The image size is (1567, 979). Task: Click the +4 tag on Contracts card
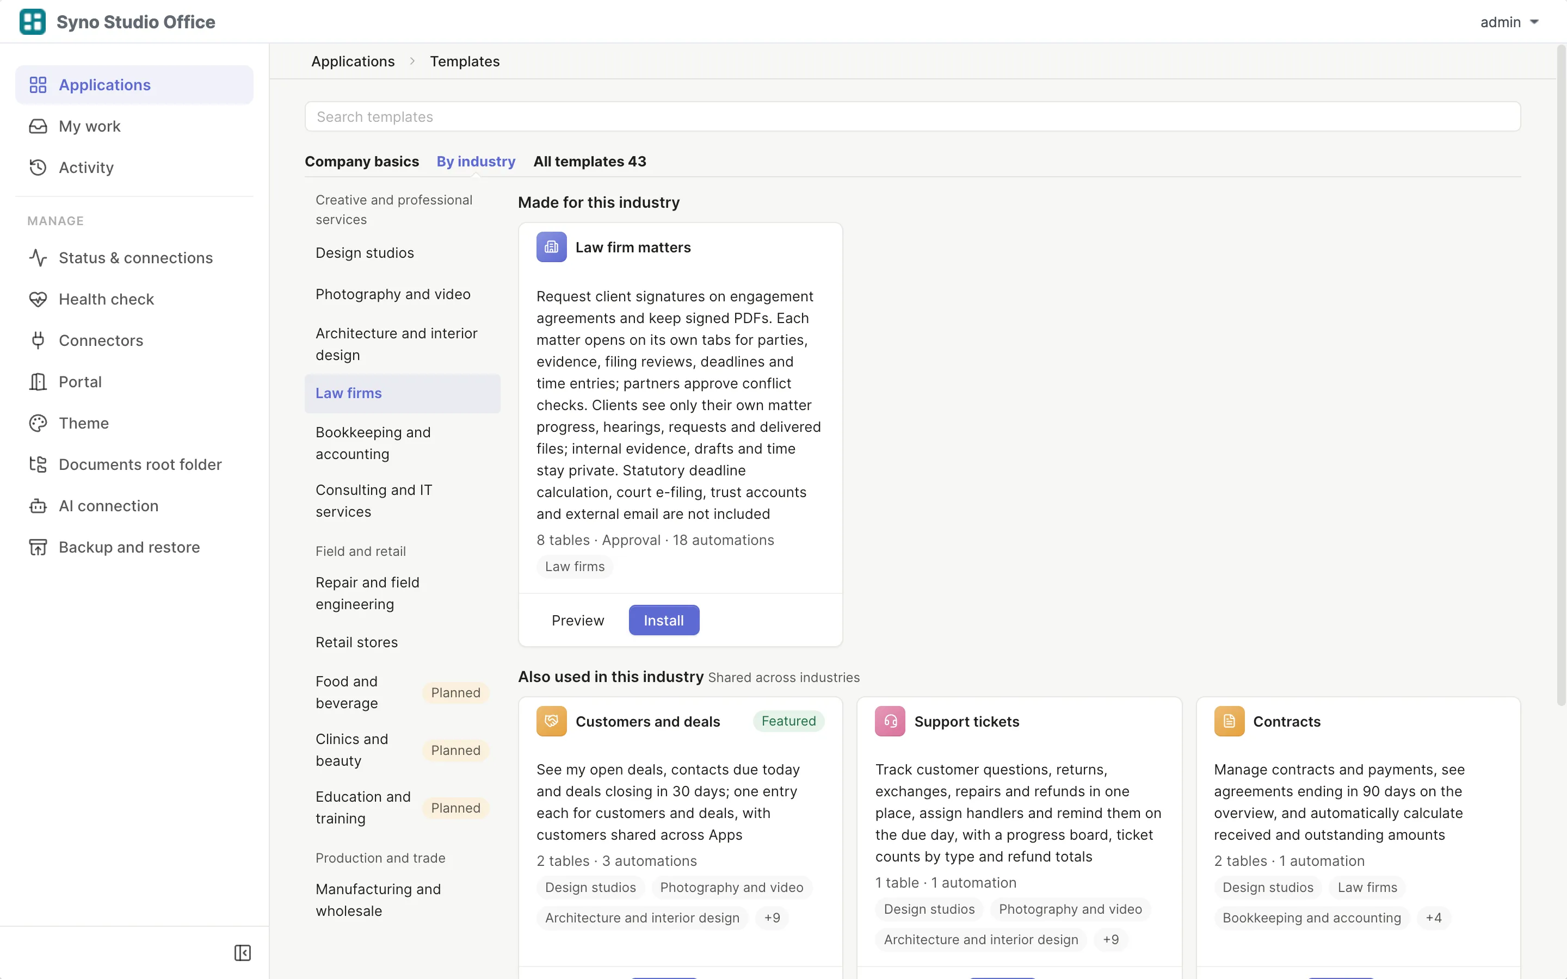coord(1434,918)
